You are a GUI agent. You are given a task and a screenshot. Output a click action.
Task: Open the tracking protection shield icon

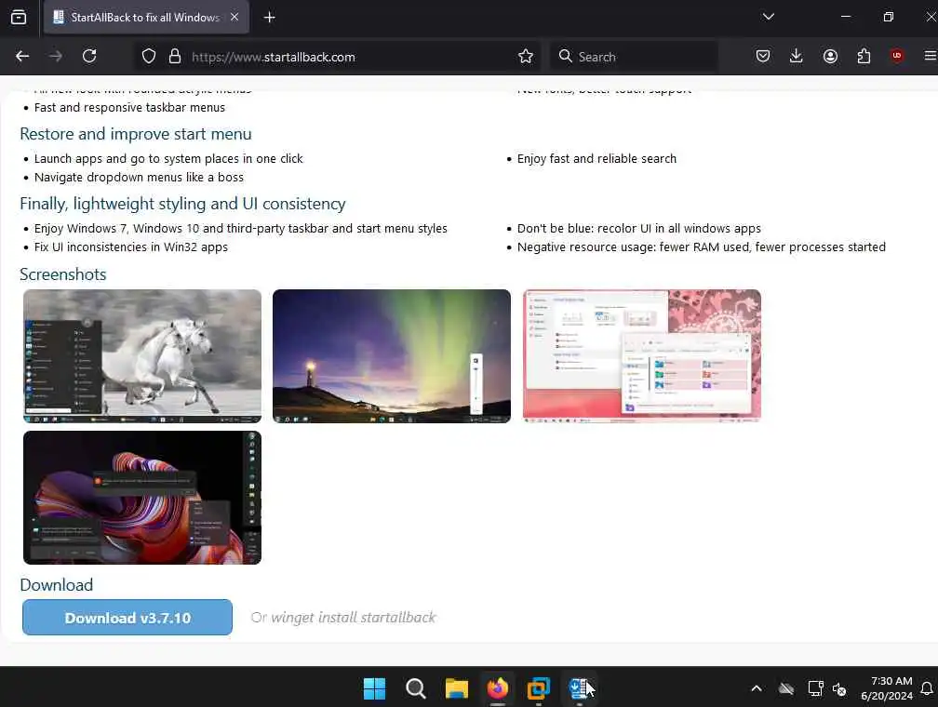[148, 56]
